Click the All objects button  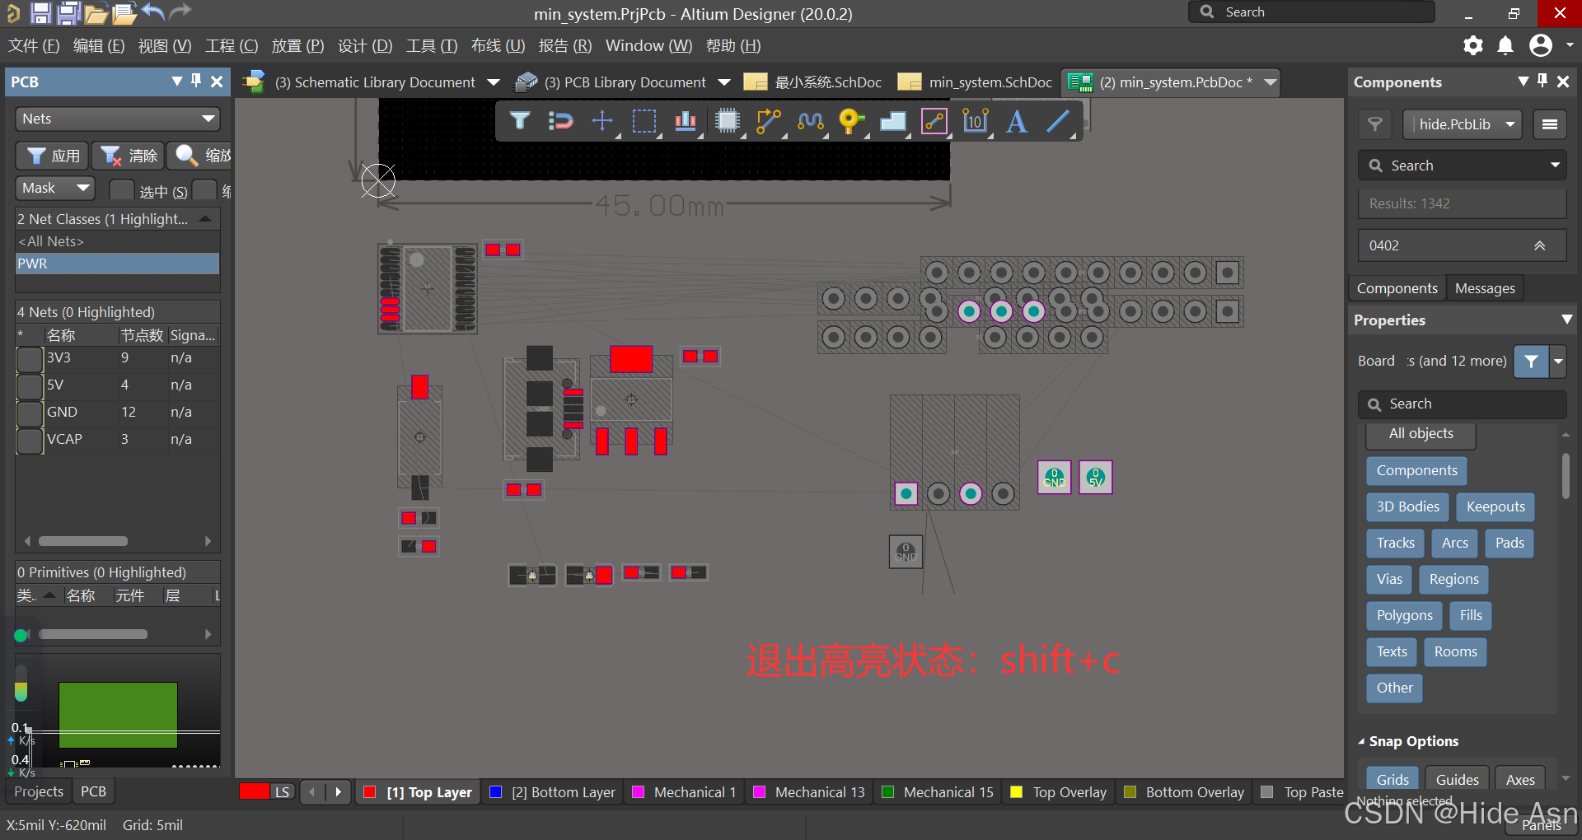(x=1421, y=434)
